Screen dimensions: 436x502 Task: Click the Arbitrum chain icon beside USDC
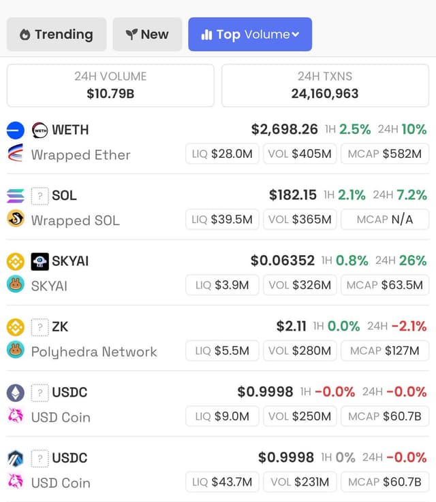coord(16,458)
